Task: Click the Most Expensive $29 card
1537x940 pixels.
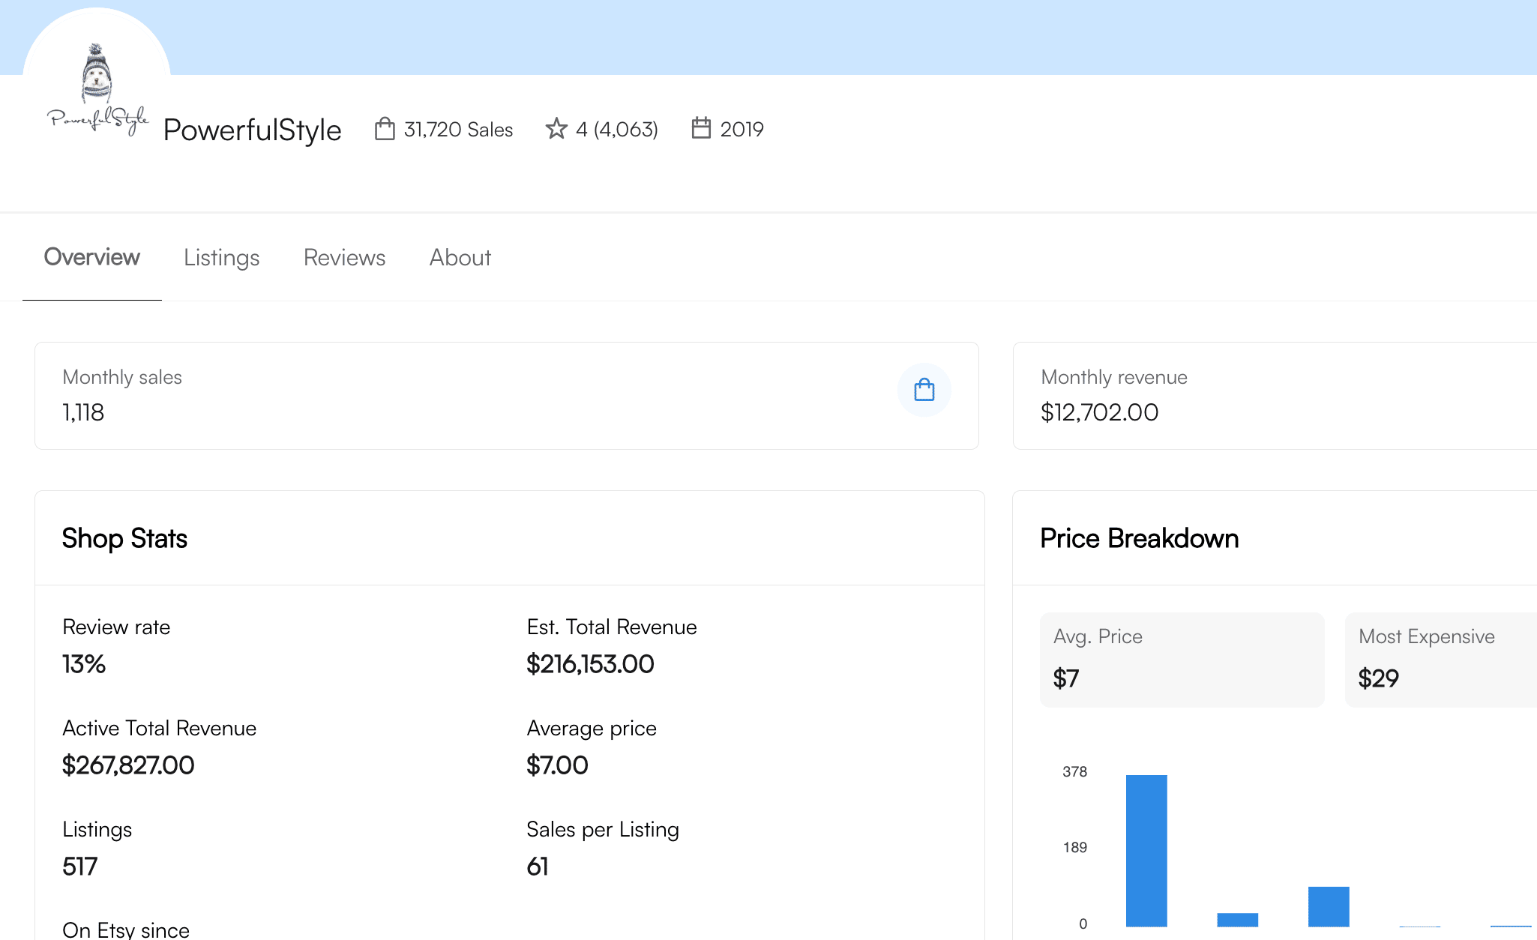Action: (x=1441, y=660)
